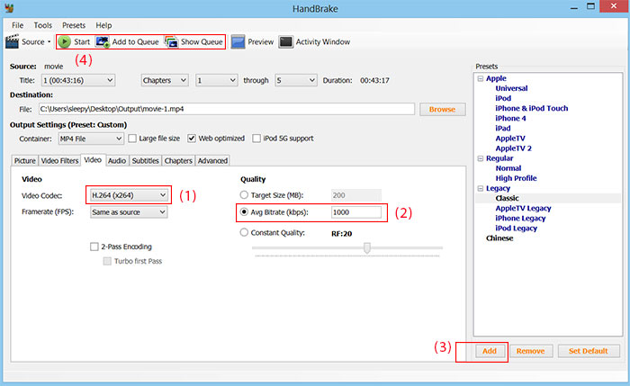Uncheck the Web optimized checkbox
The image size is (630, 386).
[192, 139]
